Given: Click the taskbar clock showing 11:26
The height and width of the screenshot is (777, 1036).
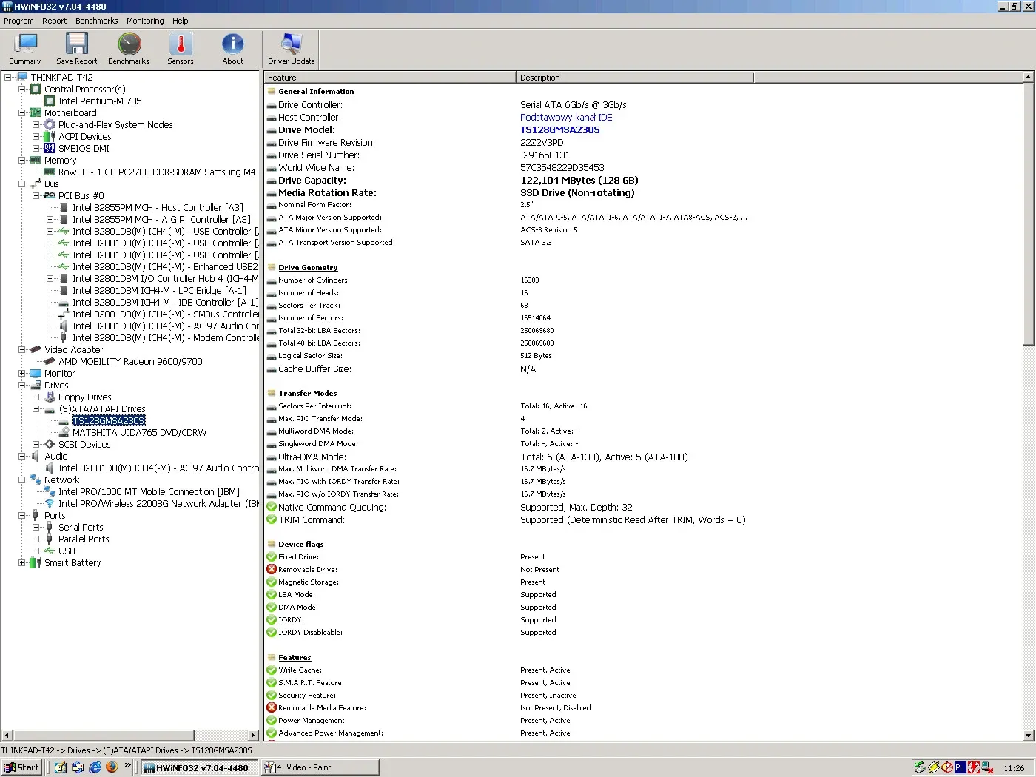Looking at the screenshot, I should coord(1014,768).
